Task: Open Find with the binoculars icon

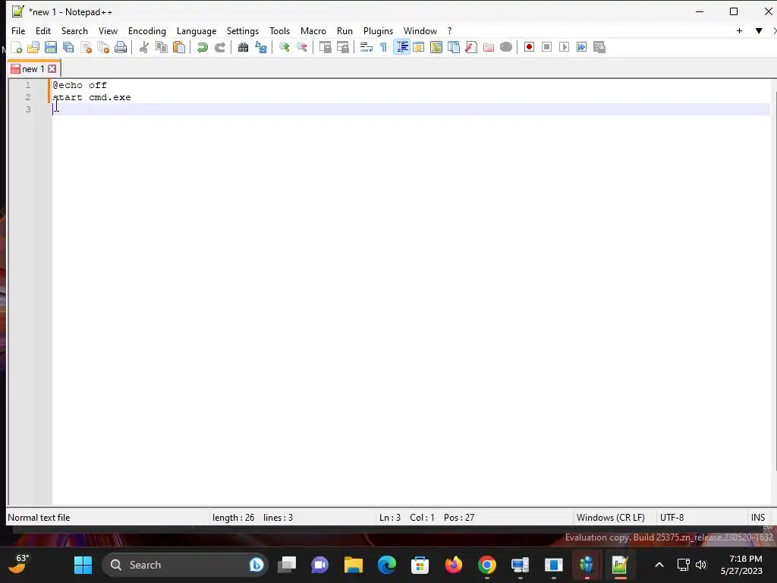Action: click(x=243, y=48)
